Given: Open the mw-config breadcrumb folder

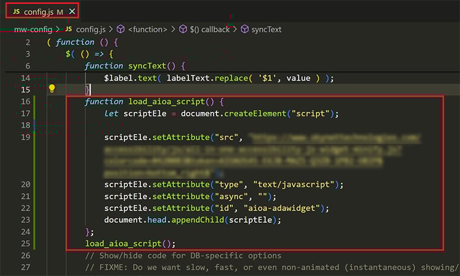Looking at the screenshot, I should [33, 29].
